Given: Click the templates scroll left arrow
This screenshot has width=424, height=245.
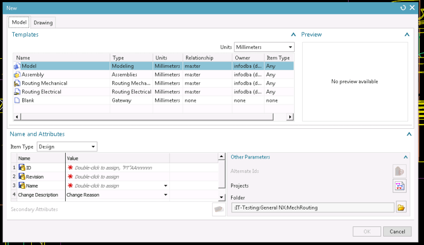Looking at the screenshot, I should pyautogui.click(x=17, y=117).
